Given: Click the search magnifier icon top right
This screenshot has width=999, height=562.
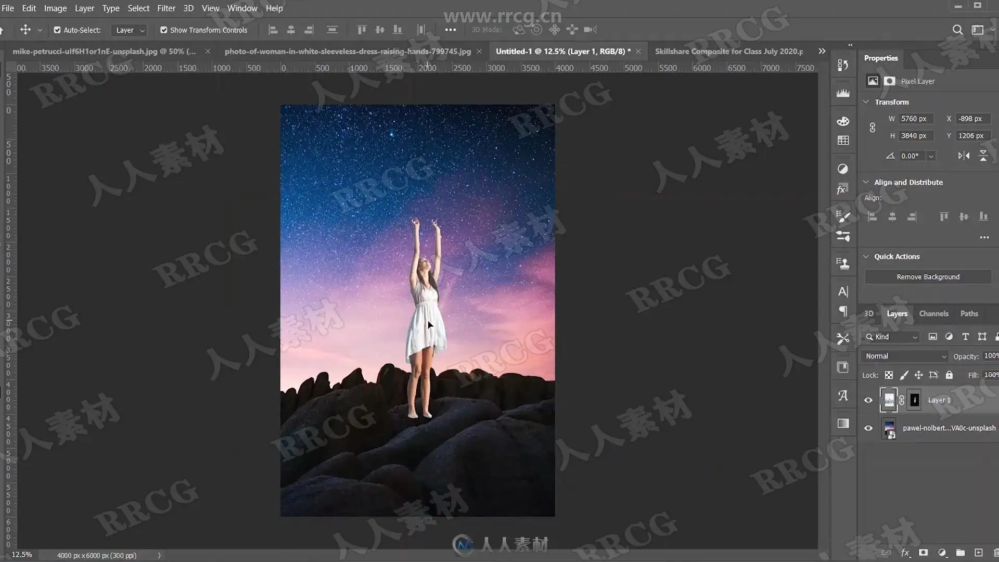Looking at the screenshot, I should click(x=957, y=30).
